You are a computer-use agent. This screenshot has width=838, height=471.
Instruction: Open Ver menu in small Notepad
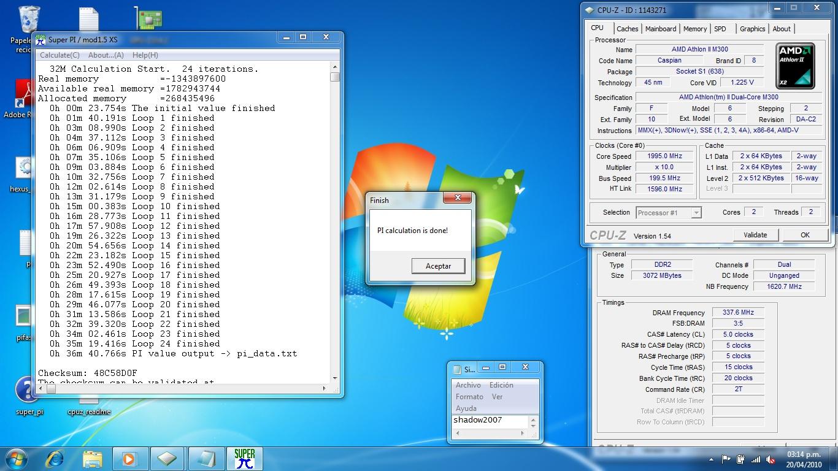pos(497,397)
